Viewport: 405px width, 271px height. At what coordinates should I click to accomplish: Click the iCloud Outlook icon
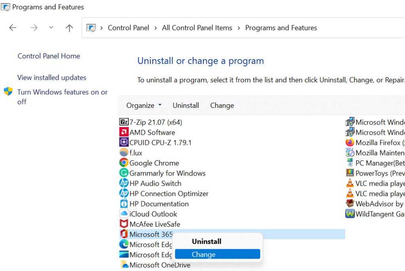pyautogui.click(x=124, y=213)
